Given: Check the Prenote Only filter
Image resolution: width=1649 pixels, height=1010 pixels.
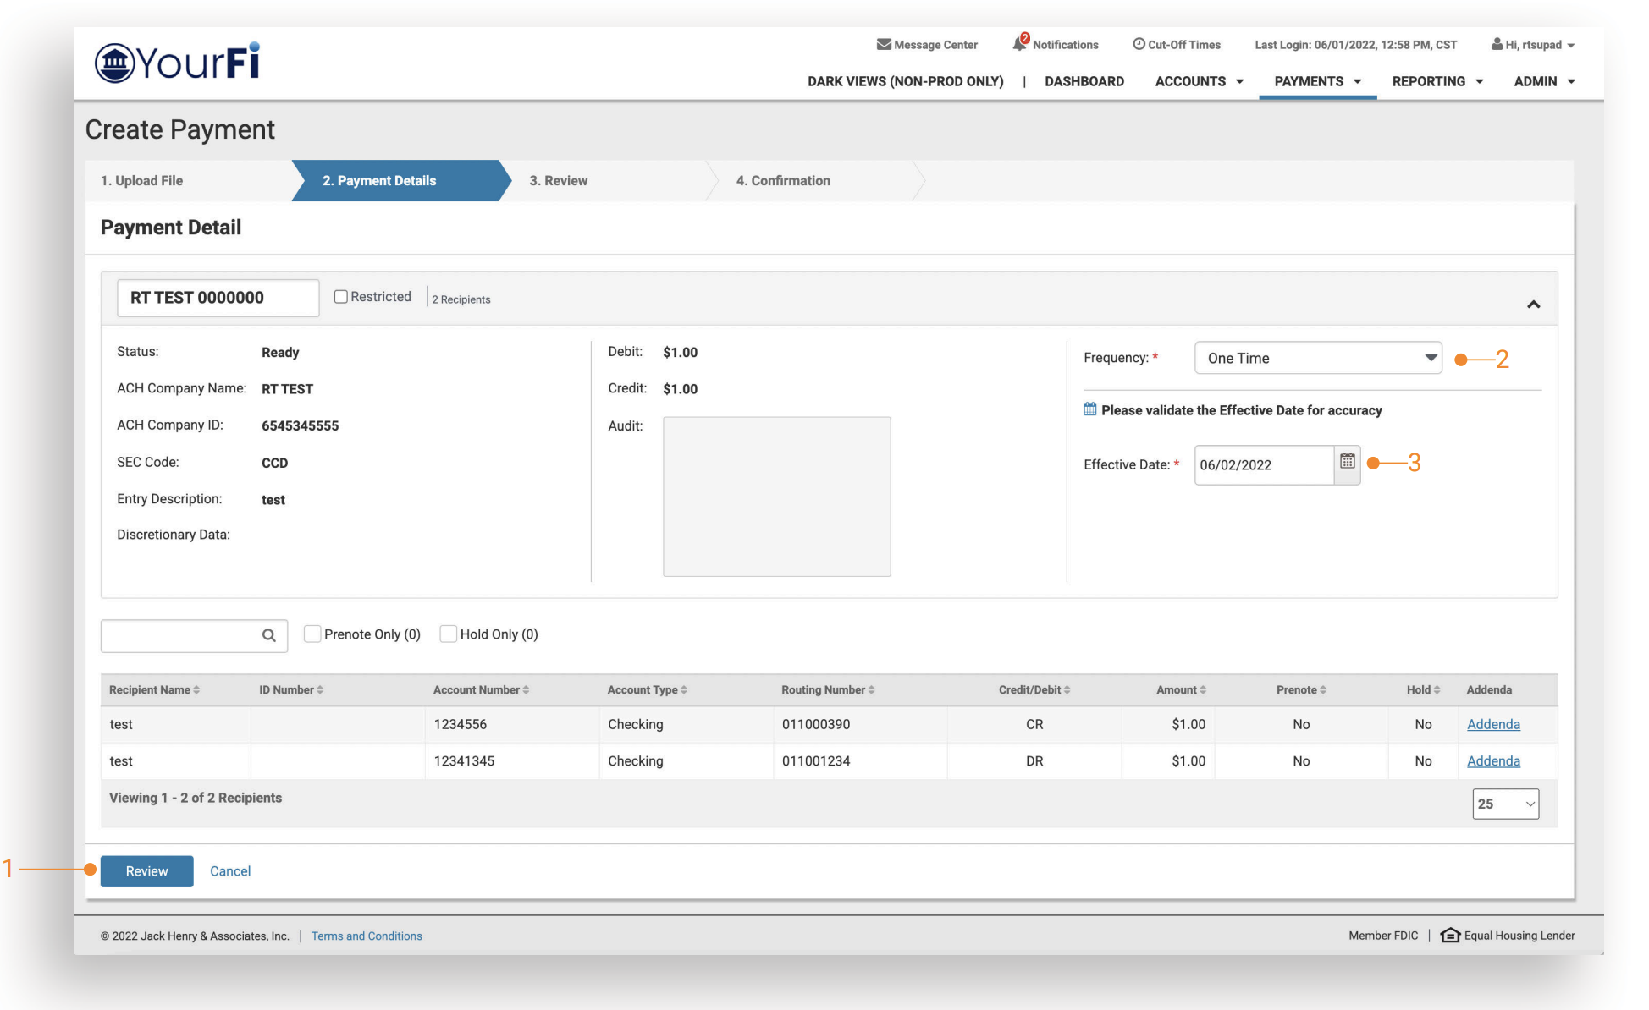Looking at the screenshot, I should (312, 634).
